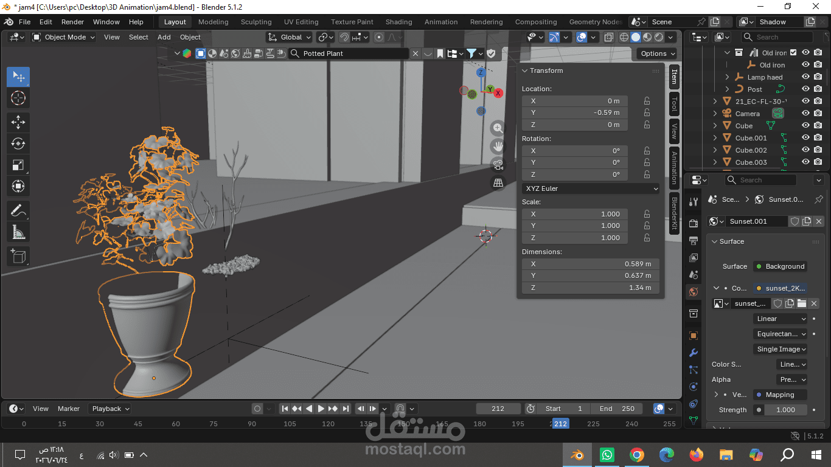The height and width of the screenshot is (467, 831).
Task: Open the XYZ Euler rotation mode dropdown
Action: [591, 189]
